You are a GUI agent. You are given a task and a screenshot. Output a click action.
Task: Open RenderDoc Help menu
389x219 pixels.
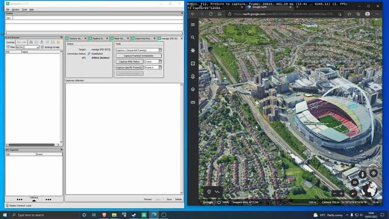pos(32,10)
